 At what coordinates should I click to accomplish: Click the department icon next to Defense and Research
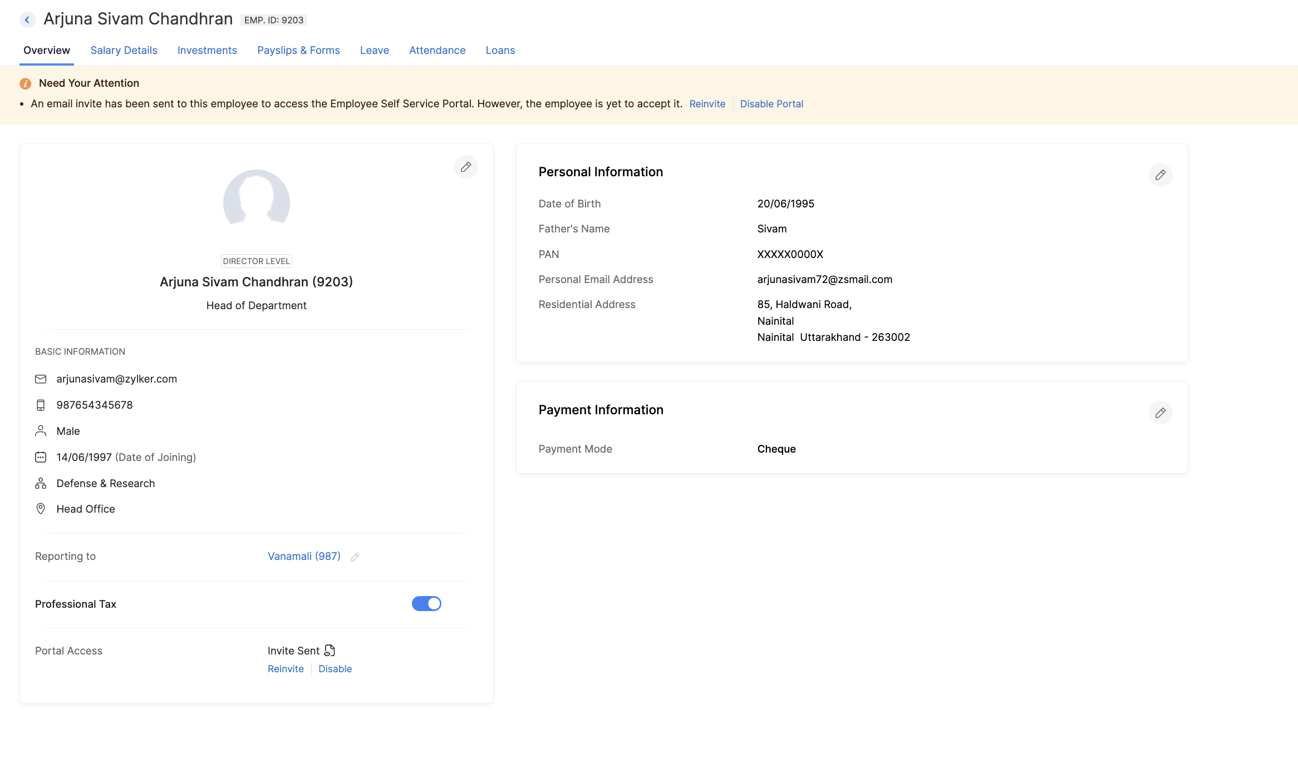(x=41, y=483)
